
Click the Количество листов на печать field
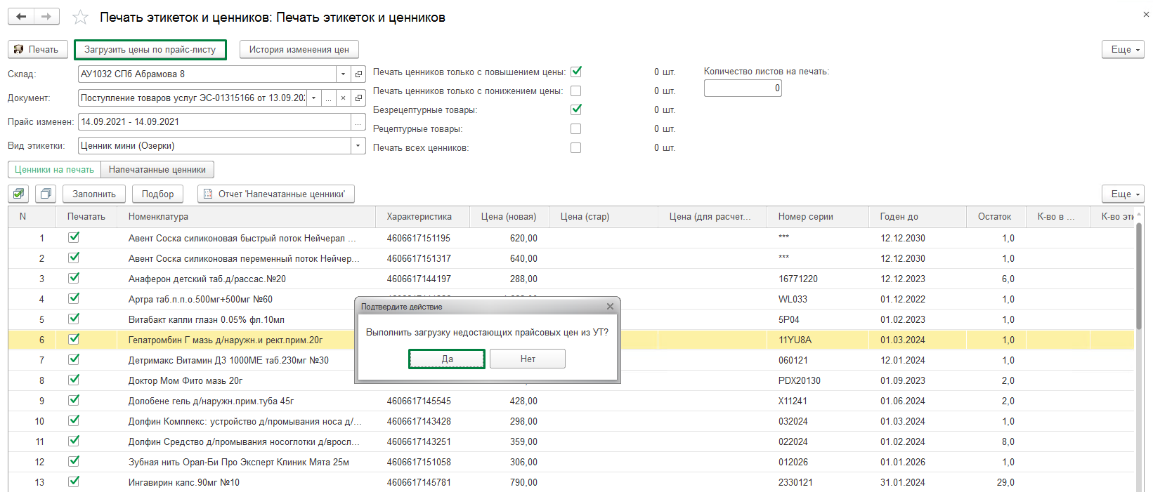(742, 88)
